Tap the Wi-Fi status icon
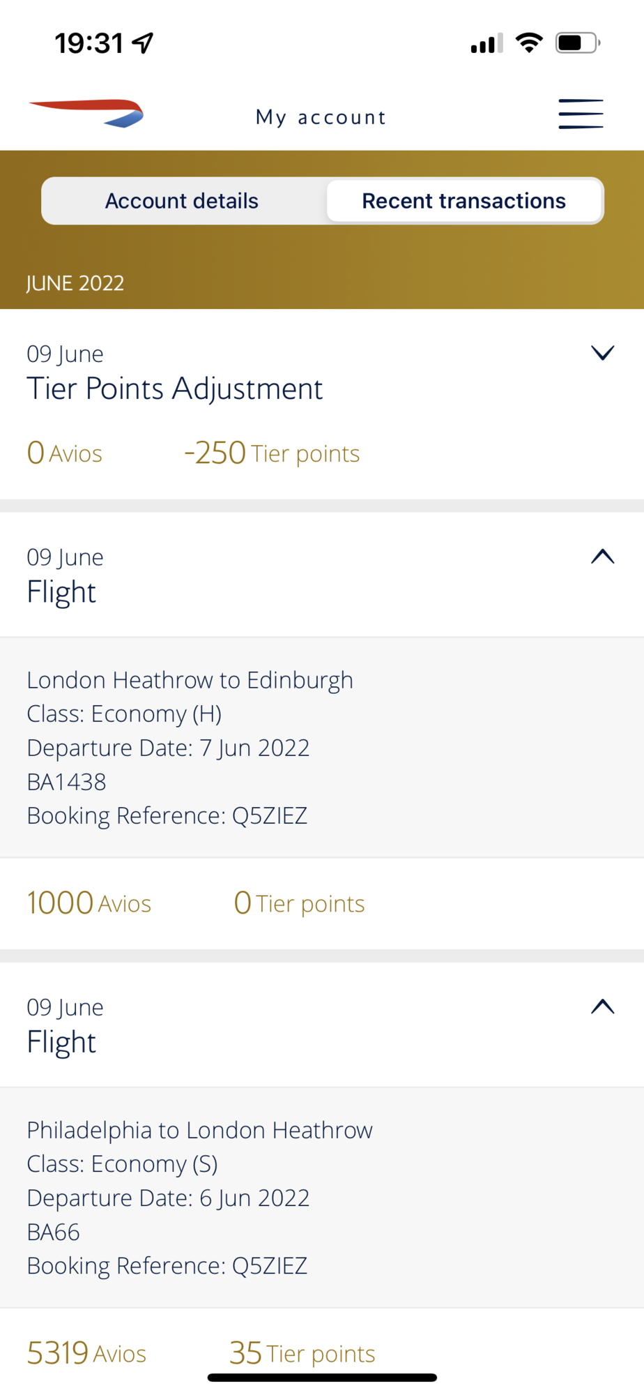The width and height of the screenshot is (644, 1395). click(x=529, y=43)
